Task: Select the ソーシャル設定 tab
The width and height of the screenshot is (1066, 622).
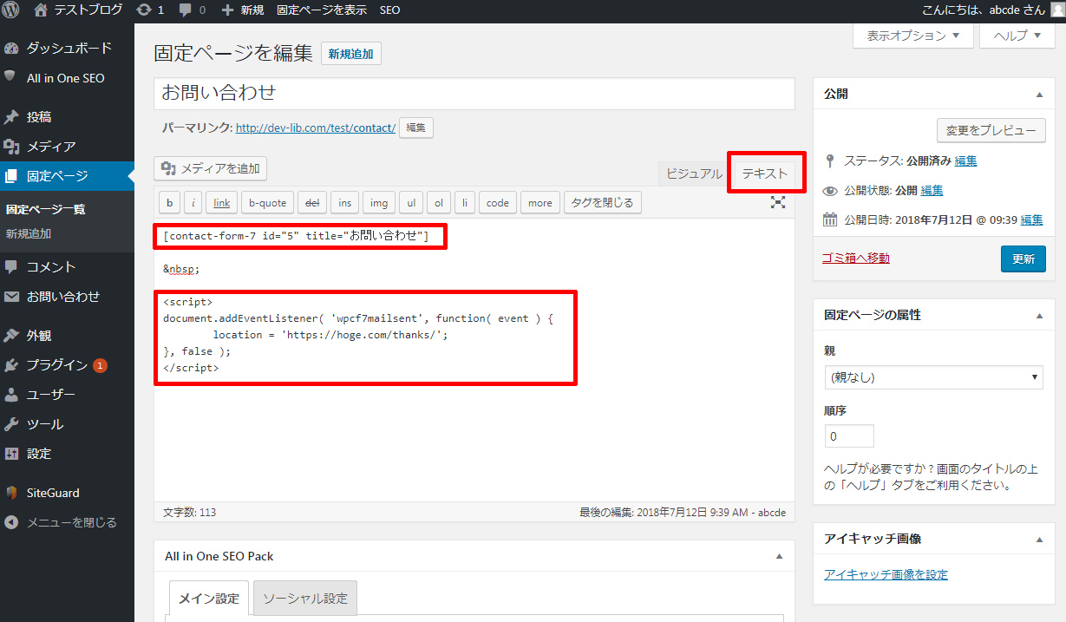Action: click(304, 599)
